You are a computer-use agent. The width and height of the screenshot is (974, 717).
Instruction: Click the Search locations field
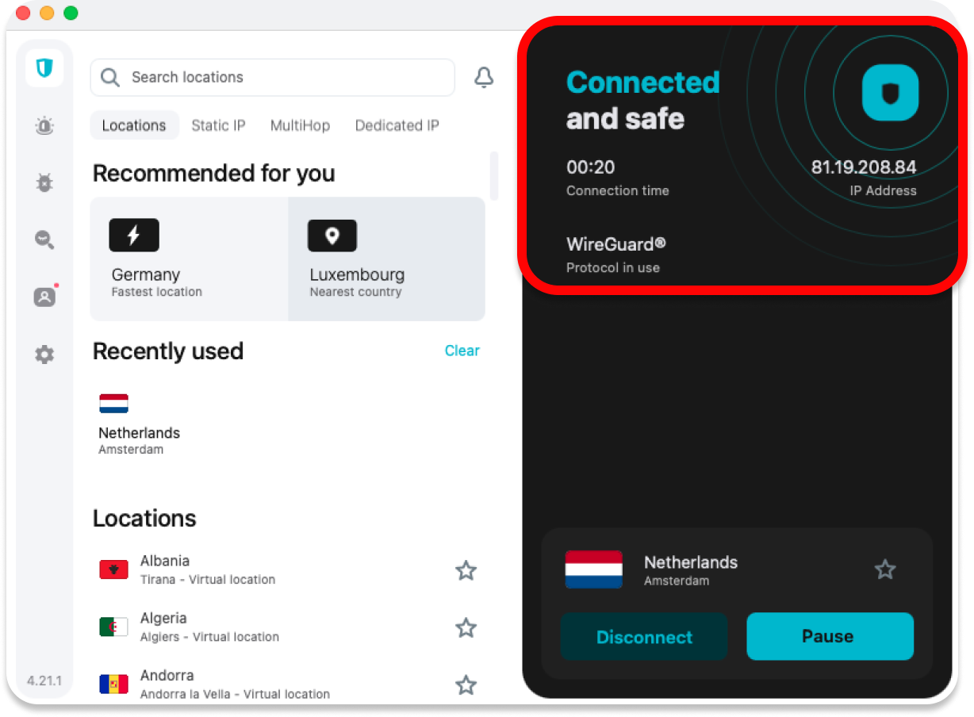pos(273,77)
